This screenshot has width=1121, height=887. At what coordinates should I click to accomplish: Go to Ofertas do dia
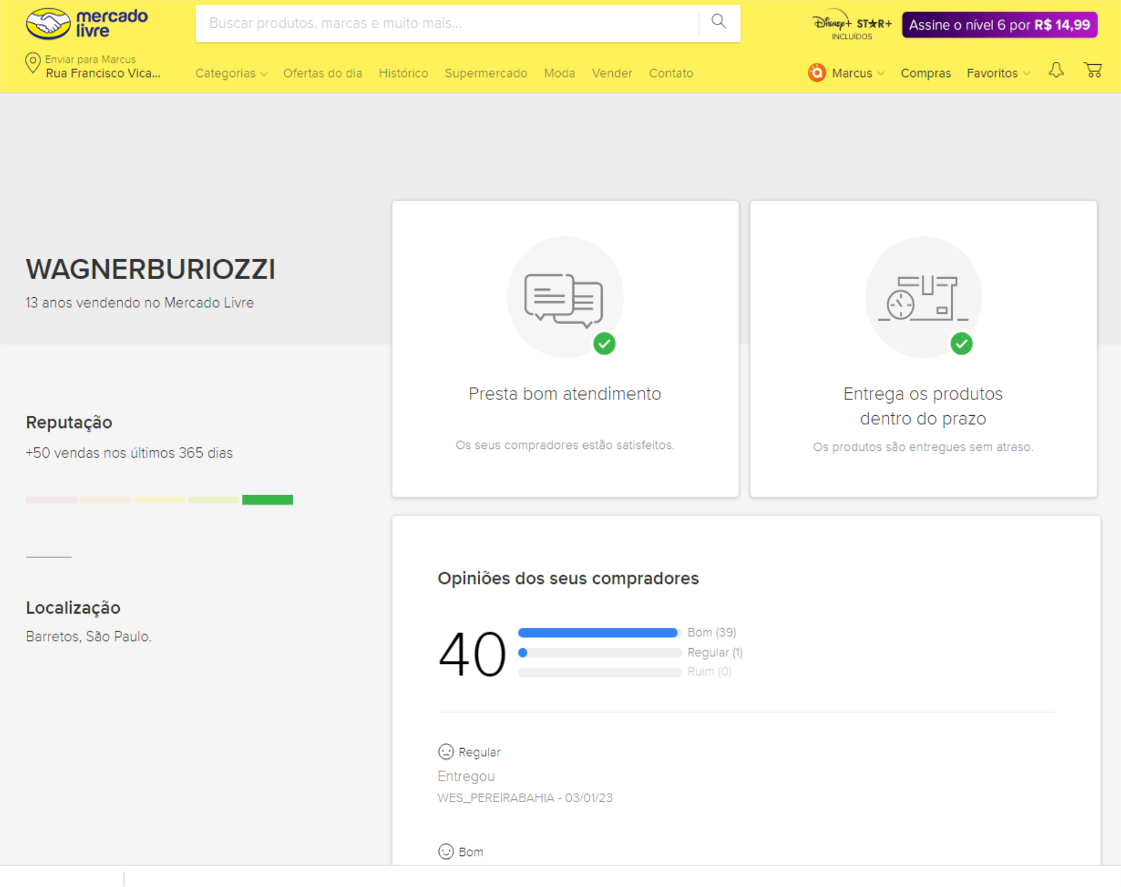[x=322, y=74]
